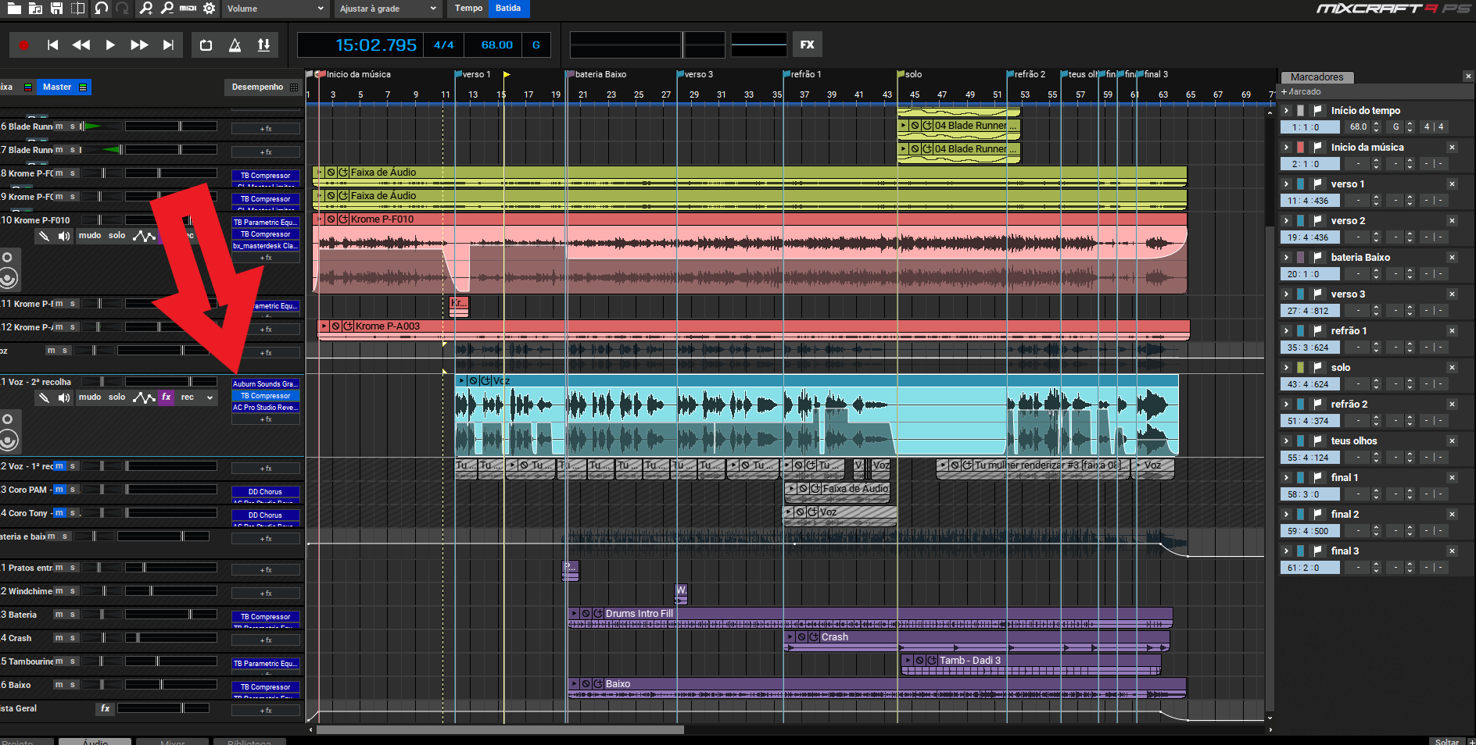Viewport: 1476px width, 745px height.
Task: Open the MIDI settings icon
Action: click(188, 9)
